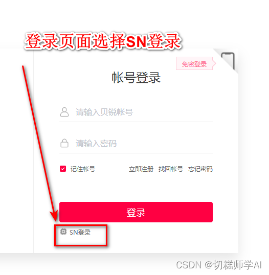Screen dimensions: 269x275
Task: Switch to phone login via corner phone icon
Action: tap(228, 61)
